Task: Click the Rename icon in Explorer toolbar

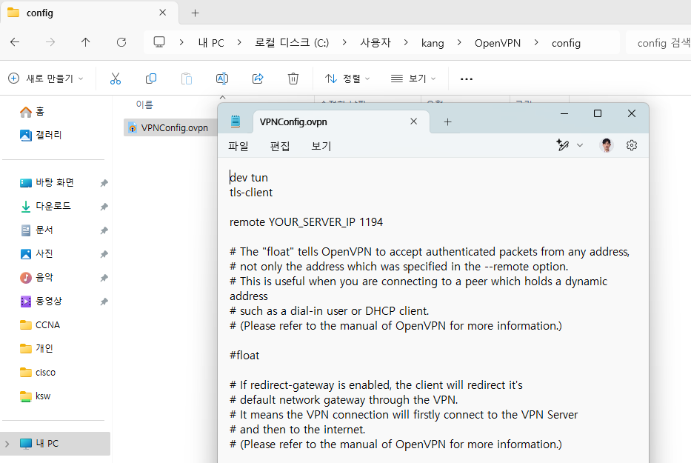Action: tap(222, 79)
